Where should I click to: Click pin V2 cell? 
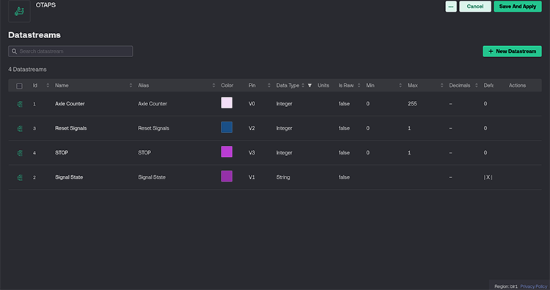(x=252, y=128)
